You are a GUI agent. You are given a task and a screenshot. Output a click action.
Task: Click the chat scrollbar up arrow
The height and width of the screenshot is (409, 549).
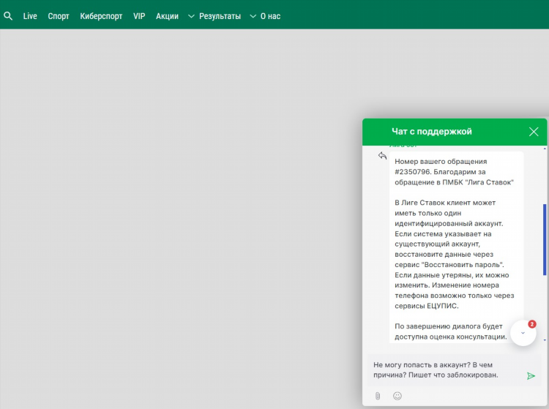pyautogui.click(x=545, y=149)
